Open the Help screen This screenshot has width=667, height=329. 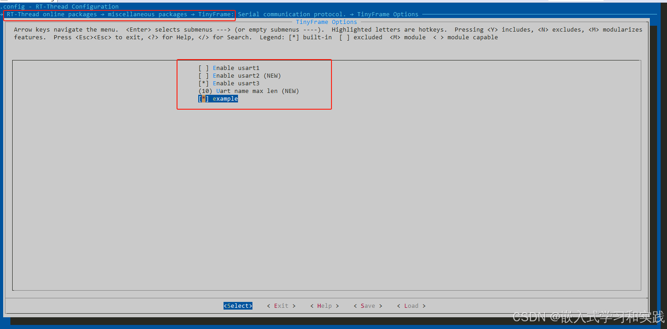click(x=324, y=306)
